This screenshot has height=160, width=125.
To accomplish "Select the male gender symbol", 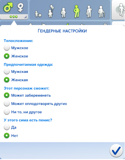I will [x=8, y=7].
